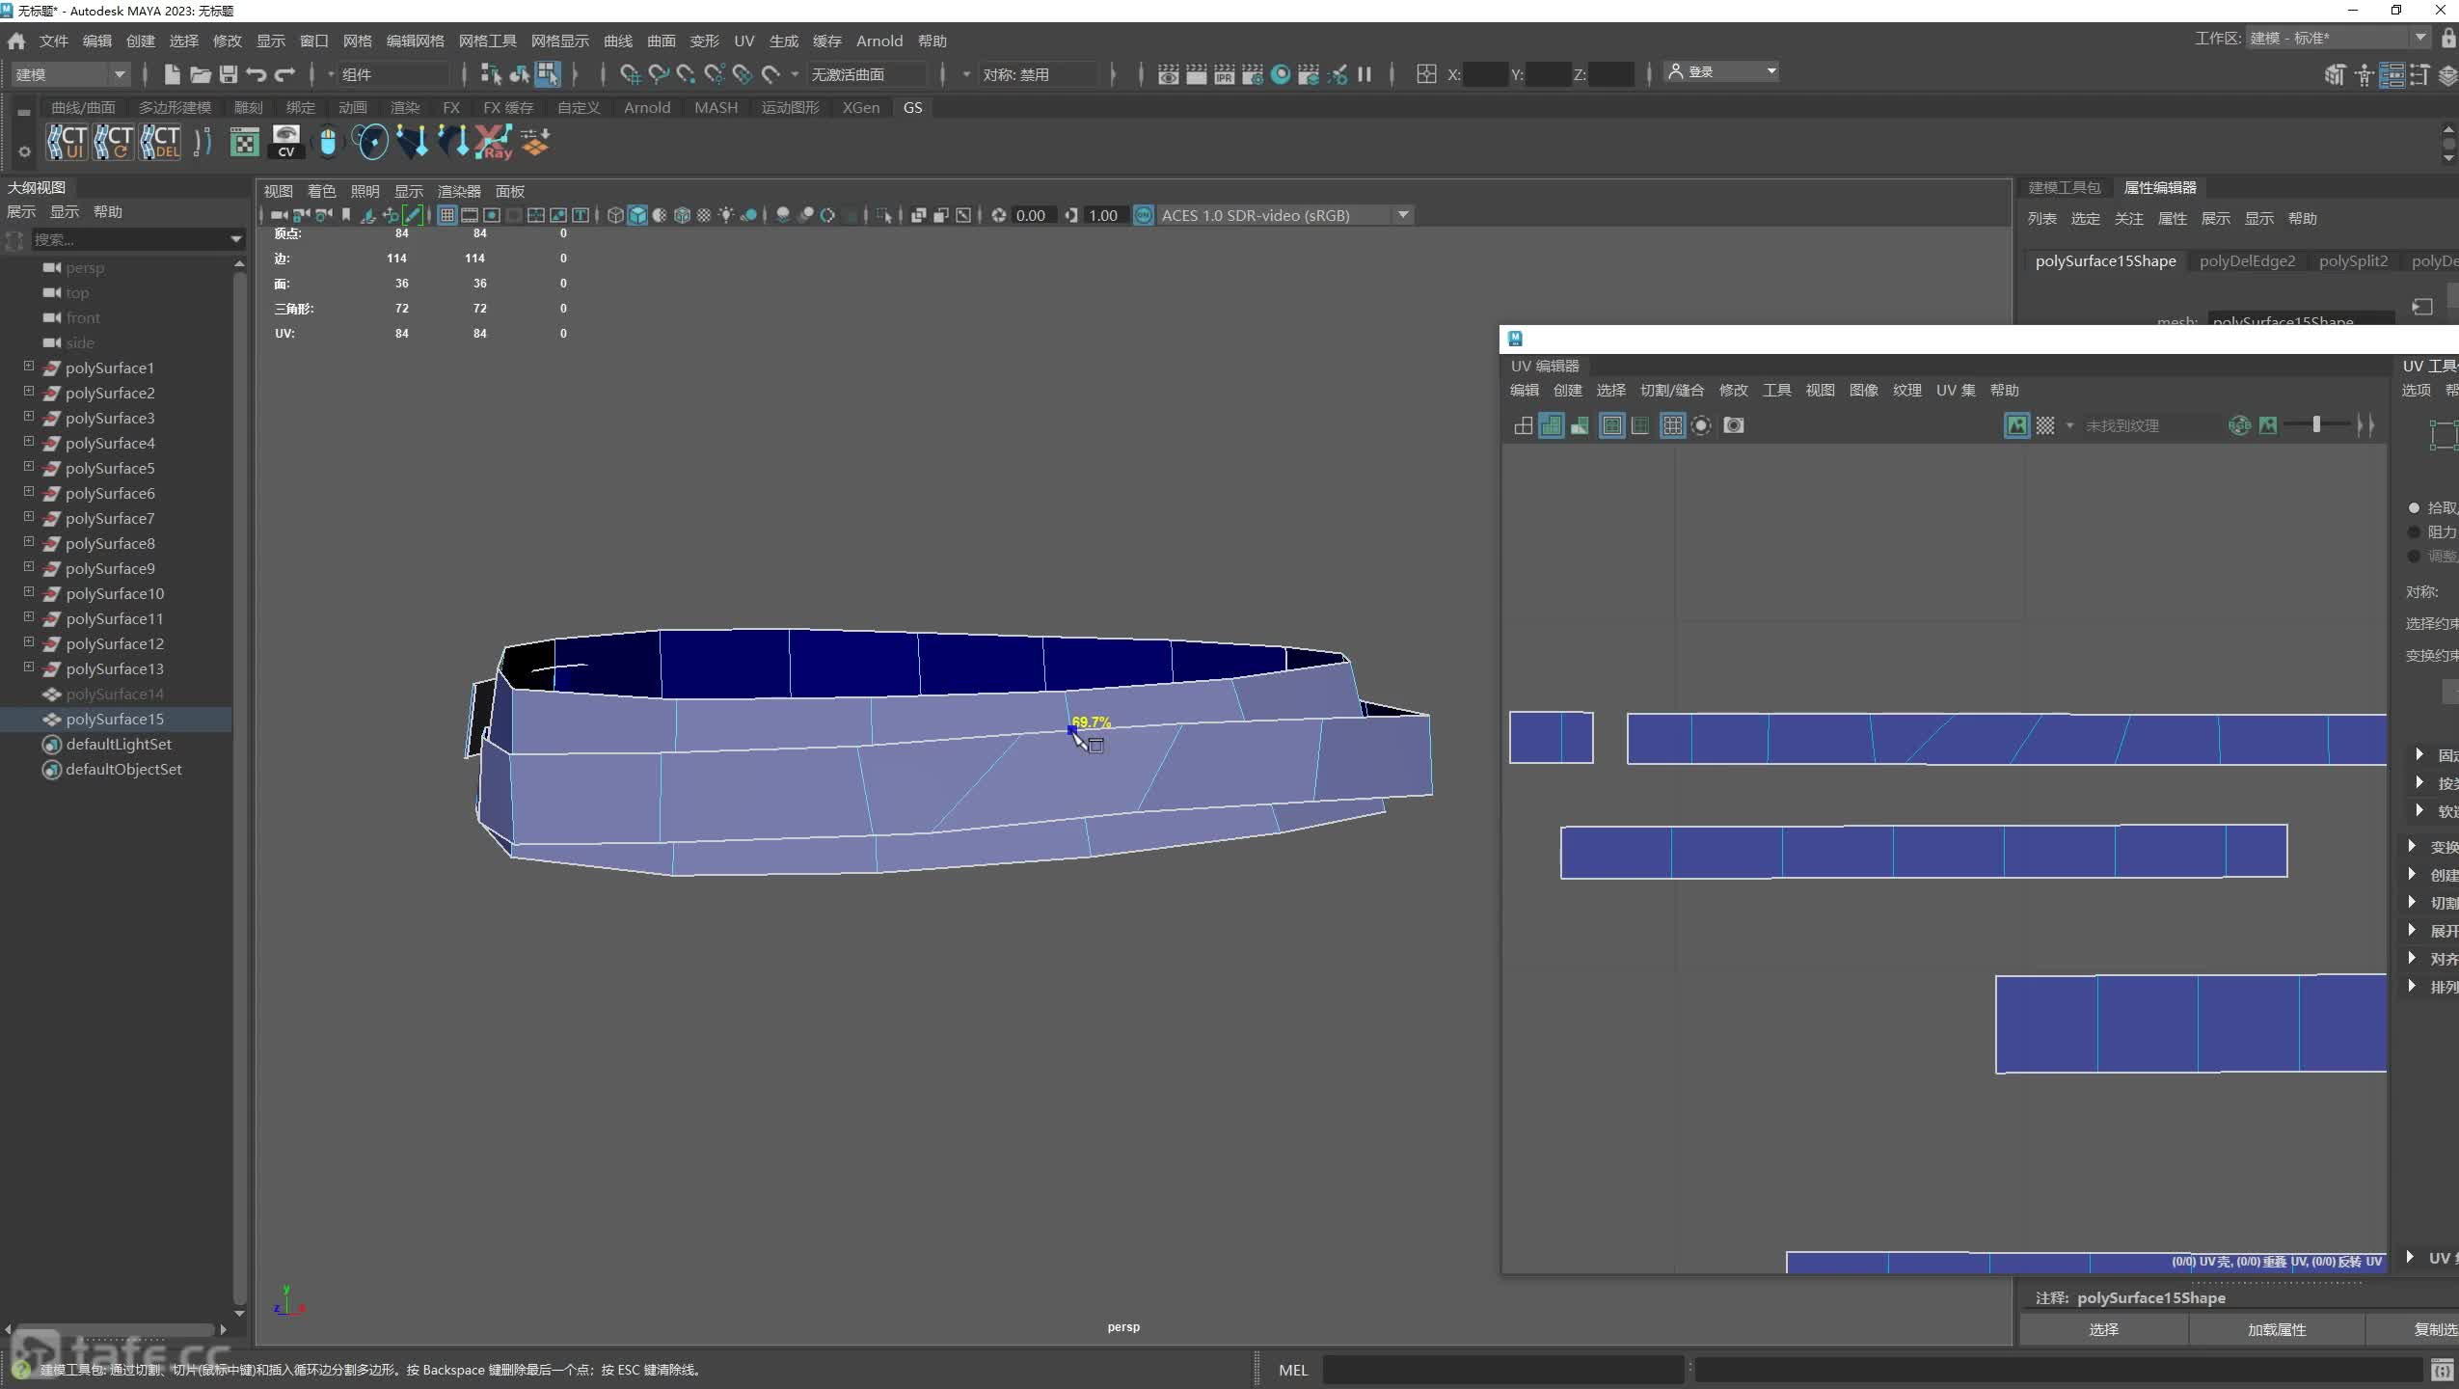Click the CT UI shelf icon

point(68,142)
